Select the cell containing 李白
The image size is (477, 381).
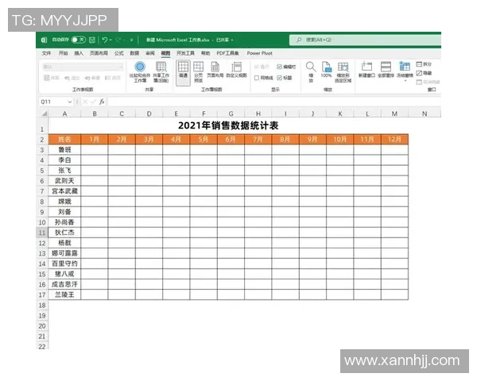[64, 160]
